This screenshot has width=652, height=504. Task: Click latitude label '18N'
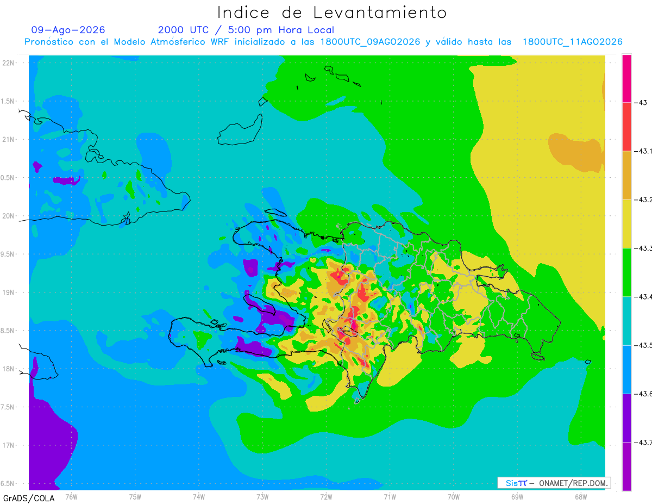(9, 369)
